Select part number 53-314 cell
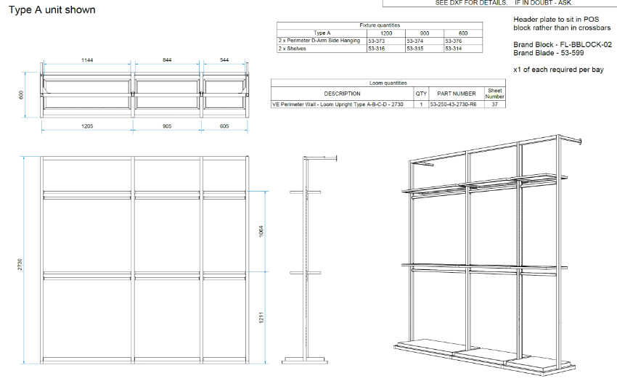The image size is (617, 381). [x=454, y=49]
